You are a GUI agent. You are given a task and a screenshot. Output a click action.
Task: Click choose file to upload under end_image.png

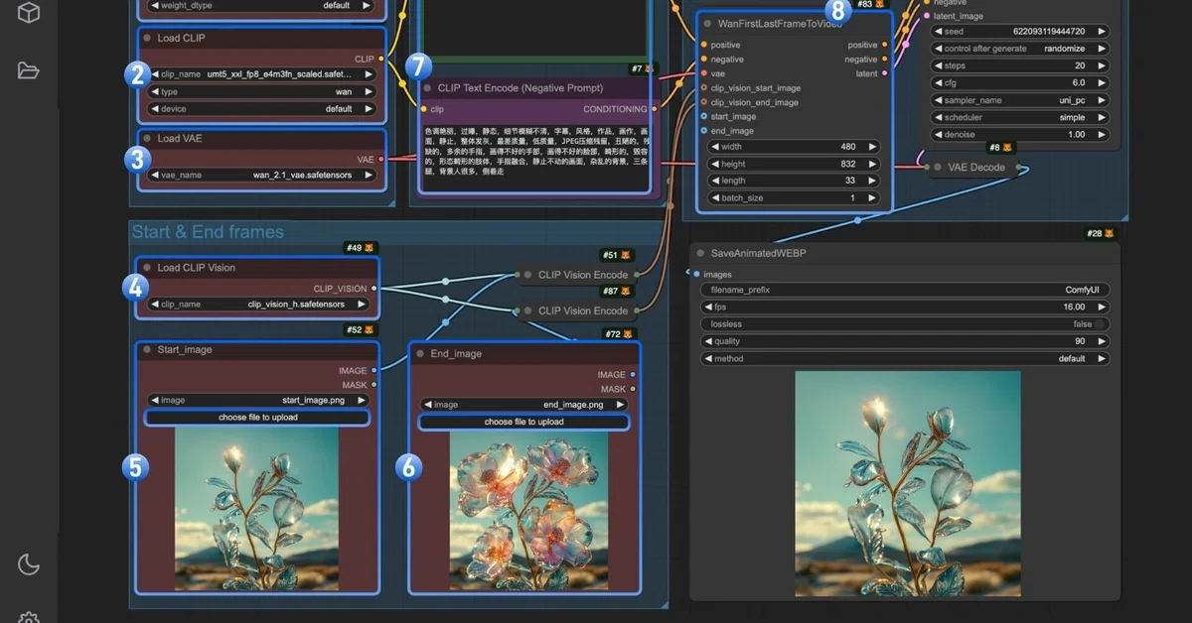point(523,422)
